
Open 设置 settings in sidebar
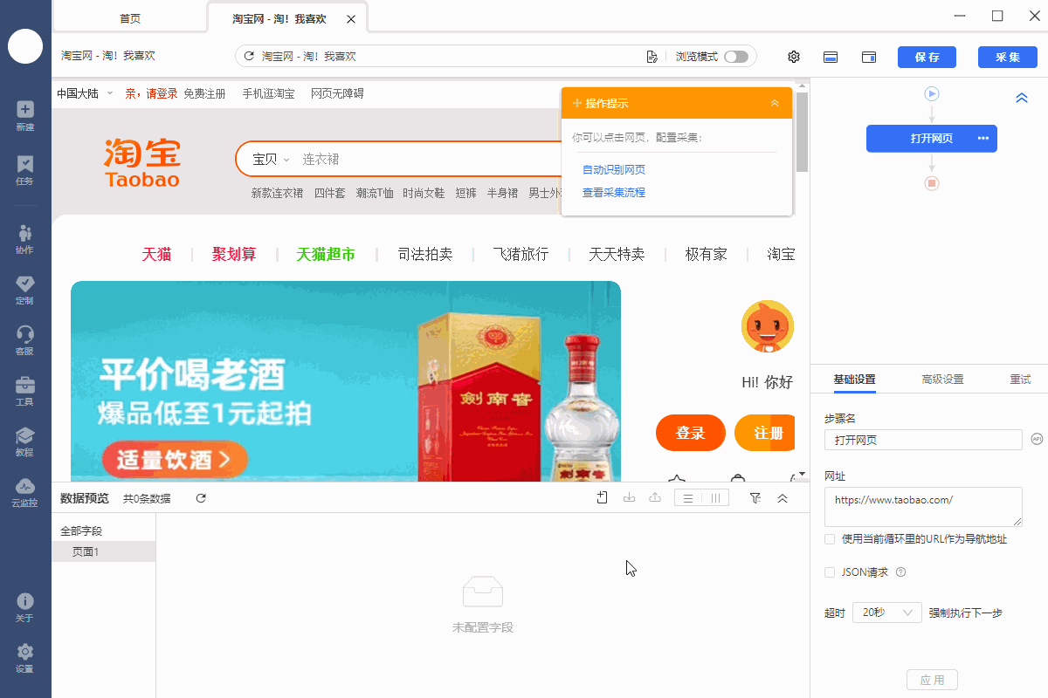coord(25,658)
